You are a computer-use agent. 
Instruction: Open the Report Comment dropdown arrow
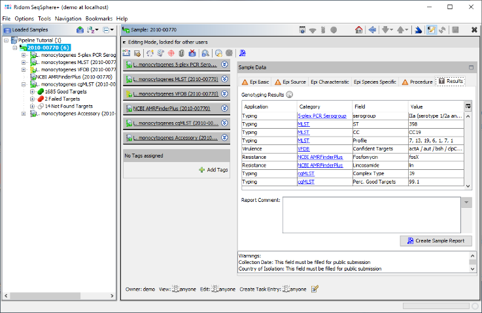pyautogui.click(x=467, y=203)
